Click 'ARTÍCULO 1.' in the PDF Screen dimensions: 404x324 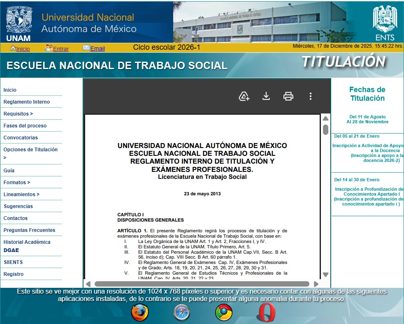point(132,231)
